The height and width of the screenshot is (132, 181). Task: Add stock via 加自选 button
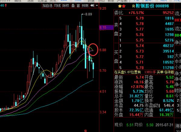(x=47, y=5)
